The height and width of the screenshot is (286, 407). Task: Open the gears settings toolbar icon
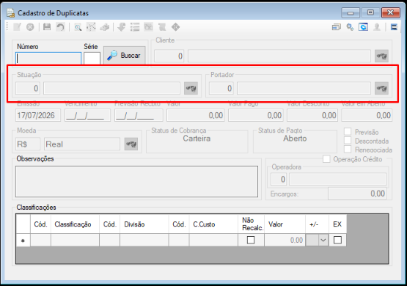click(x=350, y=27)
